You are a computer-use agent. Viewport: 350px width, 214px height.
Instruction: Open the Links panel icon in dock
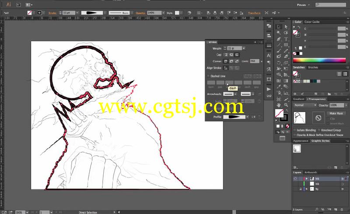click(x=269, y=96)
